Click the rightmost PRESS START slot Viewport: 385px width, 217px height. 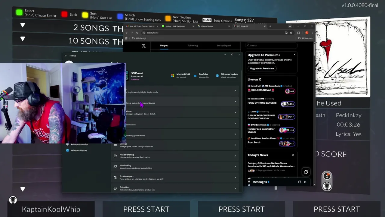pyautogui.click(x=337, y=209)
